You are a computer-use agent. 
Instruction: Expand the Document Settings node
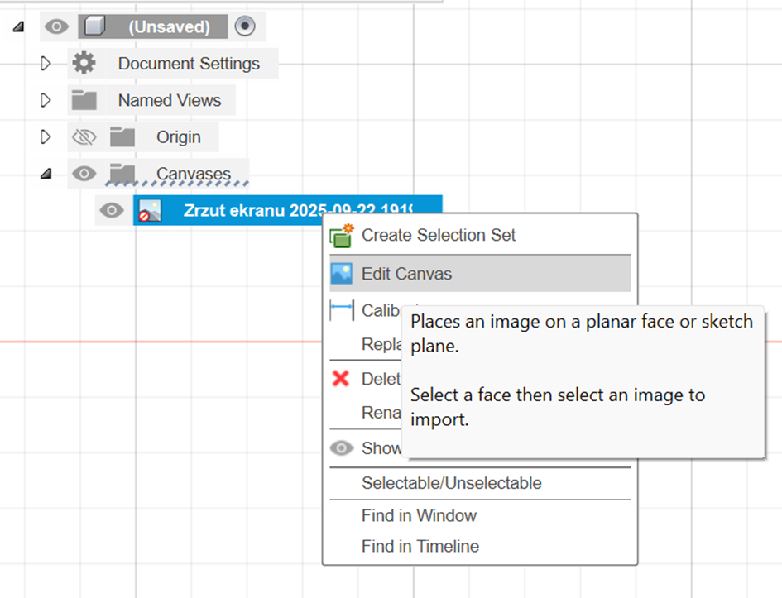coord(46,64)
